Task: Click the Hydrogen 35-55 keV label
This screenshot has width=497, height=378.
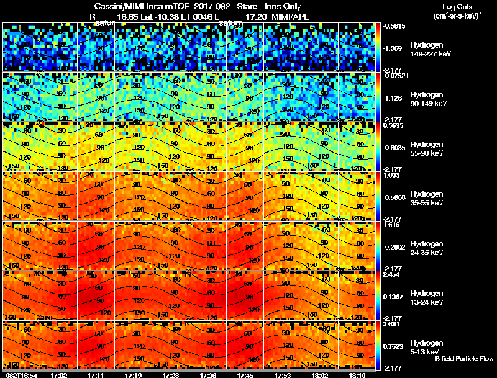Action: (x=427, y=198)
